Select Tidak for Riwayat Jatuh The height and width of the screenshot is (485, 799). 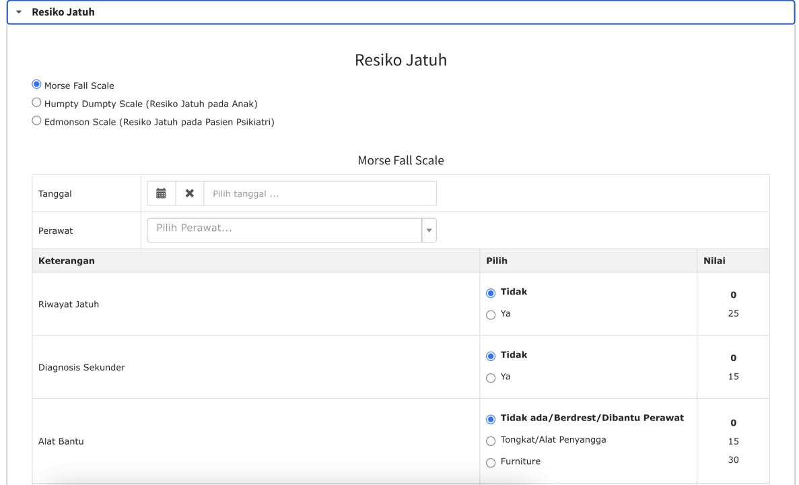tap(491, 293)
